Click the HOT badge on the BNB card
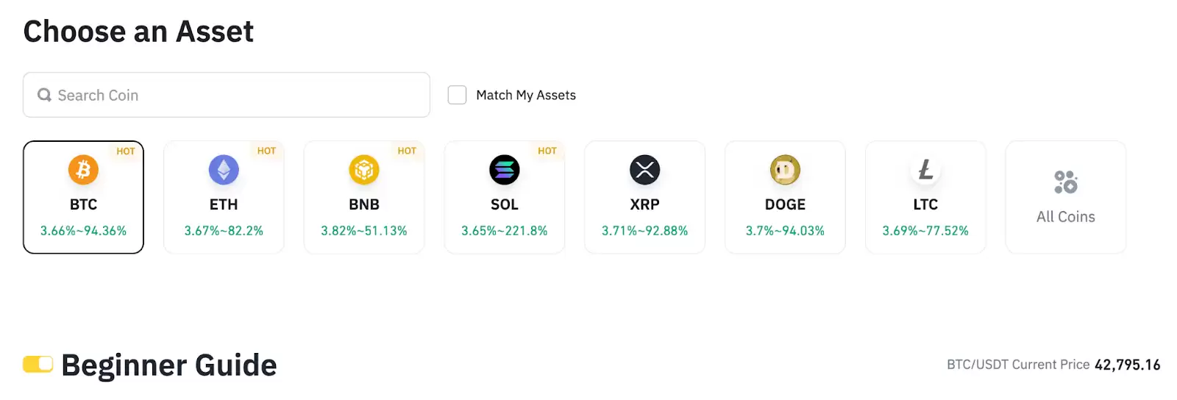Image resolution: width=1177 pixels, height=400 pixels. click(407, 151)
